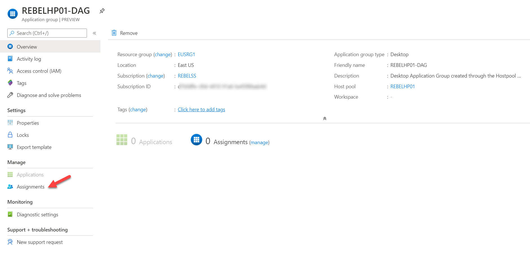Screen dimensions: 530x261
Task: Open the REBELHP01 host pool link
Action: (x=402, y=86)
